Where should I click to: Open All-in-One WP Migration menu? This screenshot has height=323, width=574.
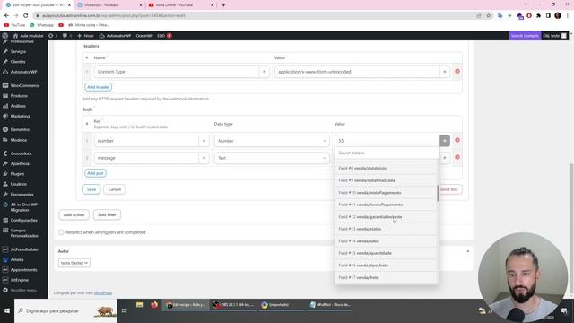23,207
